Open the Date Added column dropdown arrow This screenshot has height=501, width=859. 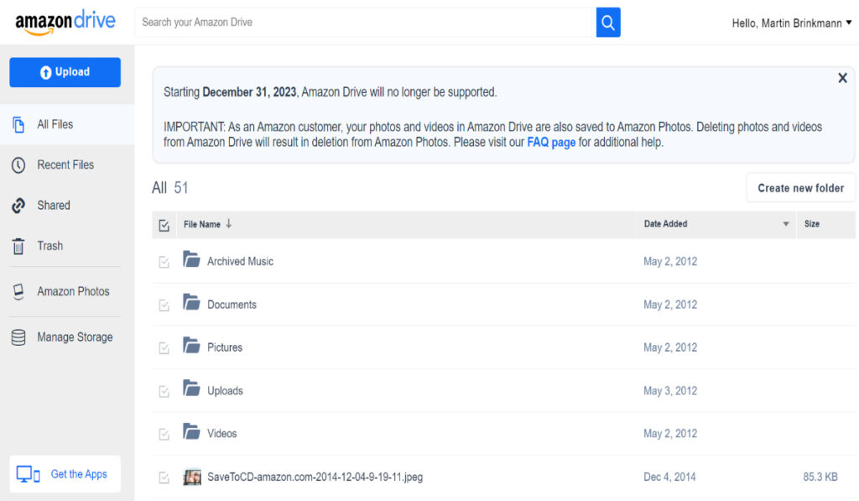pos(785,223)
